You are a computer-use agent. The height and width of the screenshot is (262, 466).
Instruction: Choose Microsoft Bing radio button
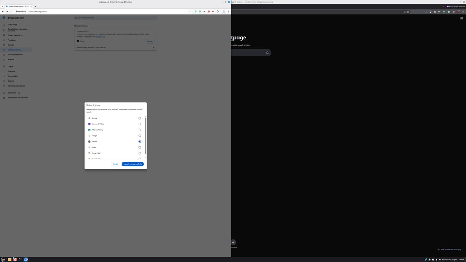tap(140, 130)
